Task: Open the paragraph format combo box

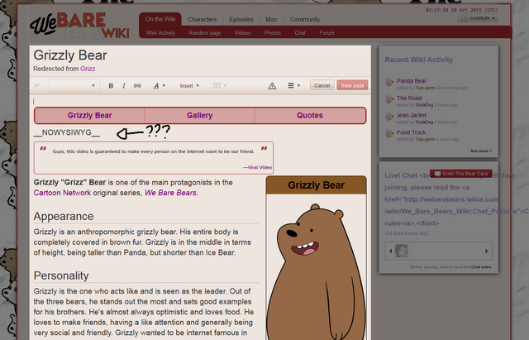Action: [x=74, y=86]
